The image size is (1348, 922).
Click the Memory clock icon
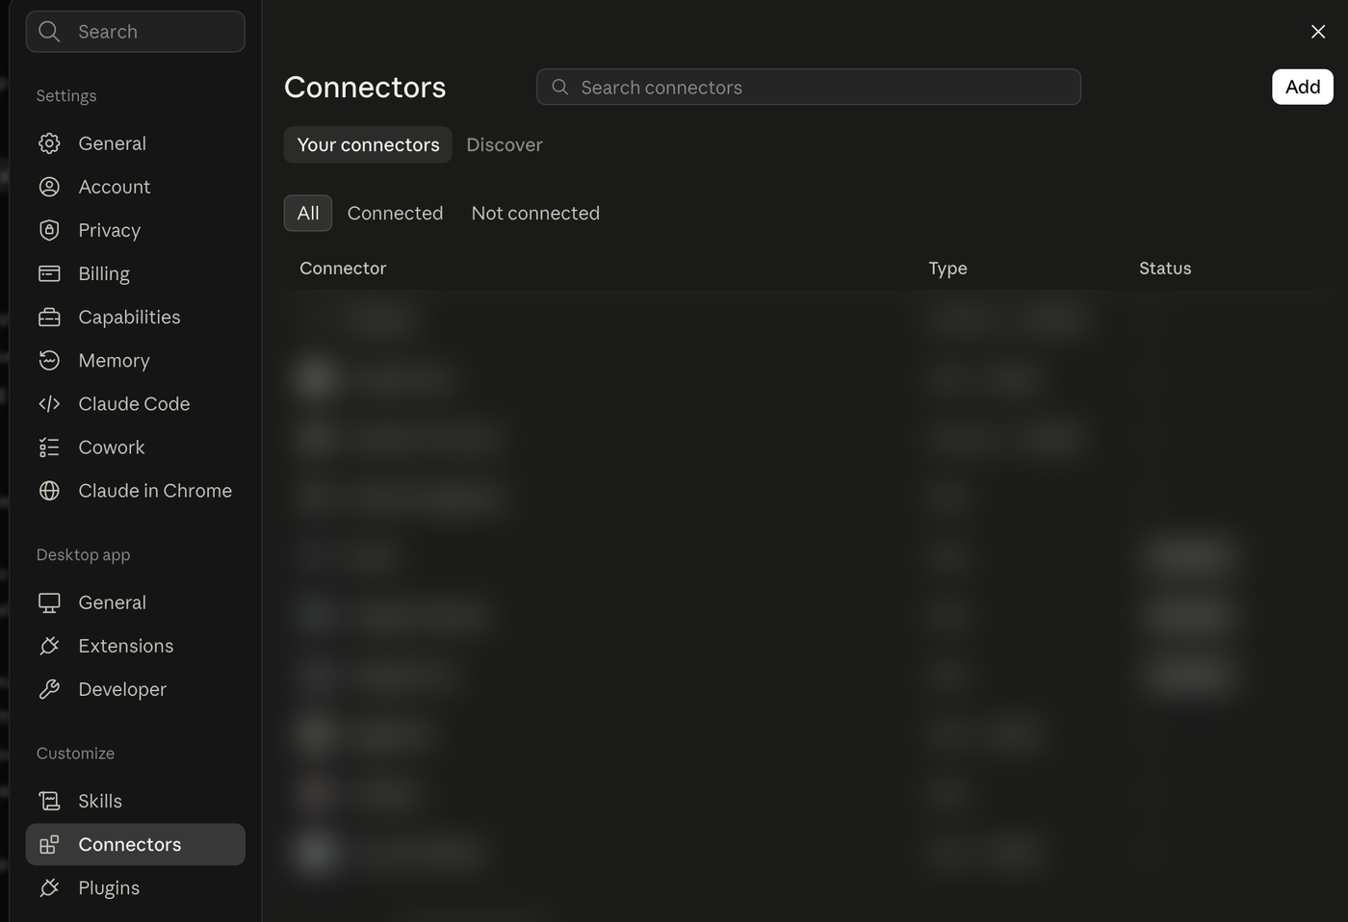(49, 360)
